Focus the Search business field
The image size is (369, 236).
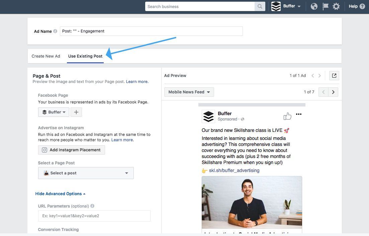[200, 6]
